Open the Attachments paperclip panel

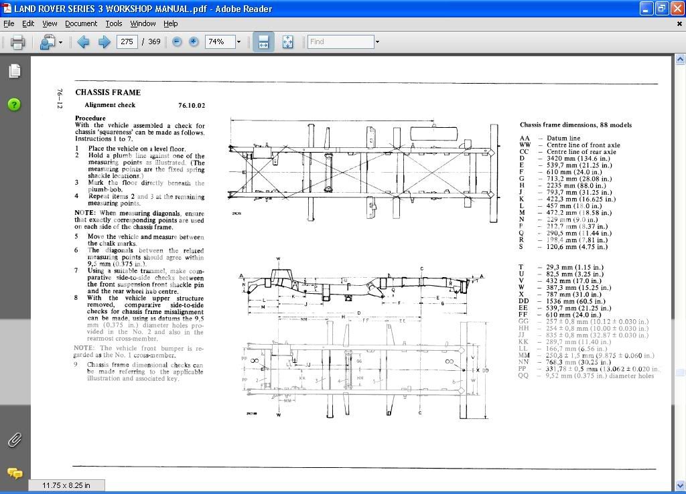15,440
